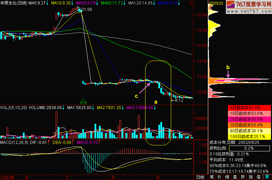The width and height of the screenshot is (272, 180).
Task: Click the 2002年 label on time axis
Action: (7, 177)
